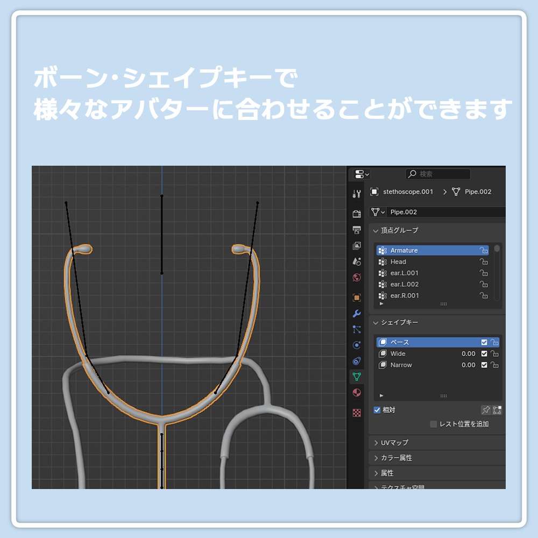Expand shape key list filter options triangle
538x538 pixels.
pos(381,395)
